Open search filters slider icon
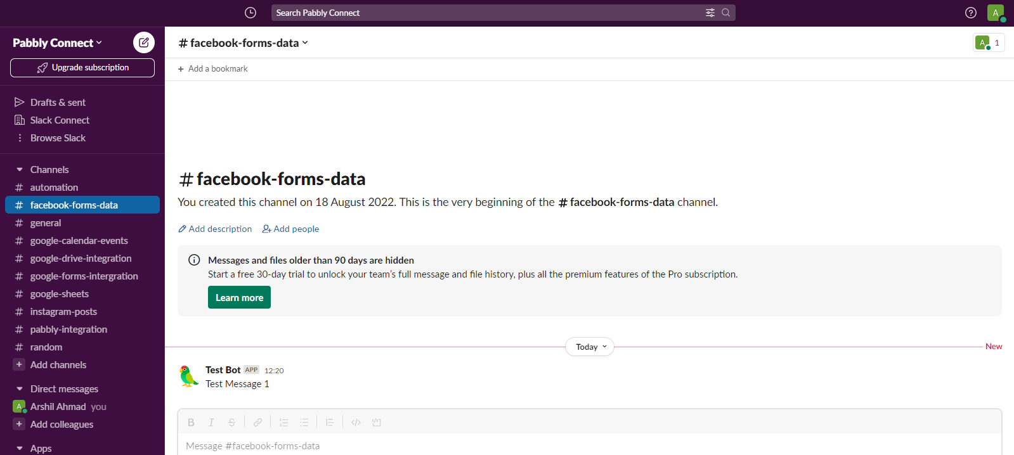 tap(710, 13)
